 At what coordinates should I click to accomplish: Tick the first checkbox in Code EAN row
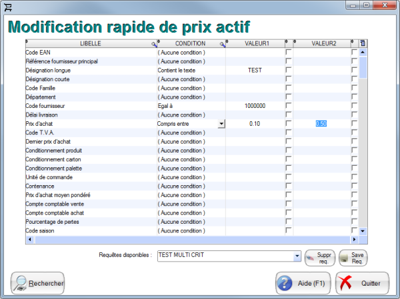[289, 52]
